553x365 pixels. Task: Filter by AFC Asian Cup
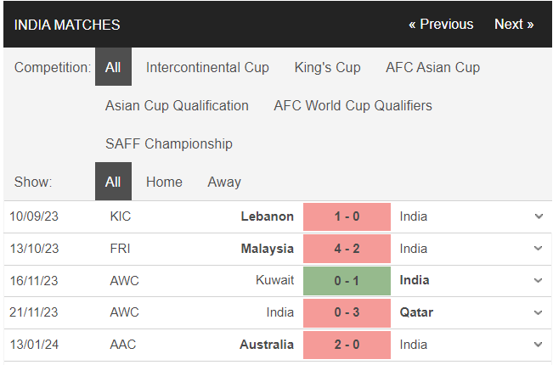point(432,67)
